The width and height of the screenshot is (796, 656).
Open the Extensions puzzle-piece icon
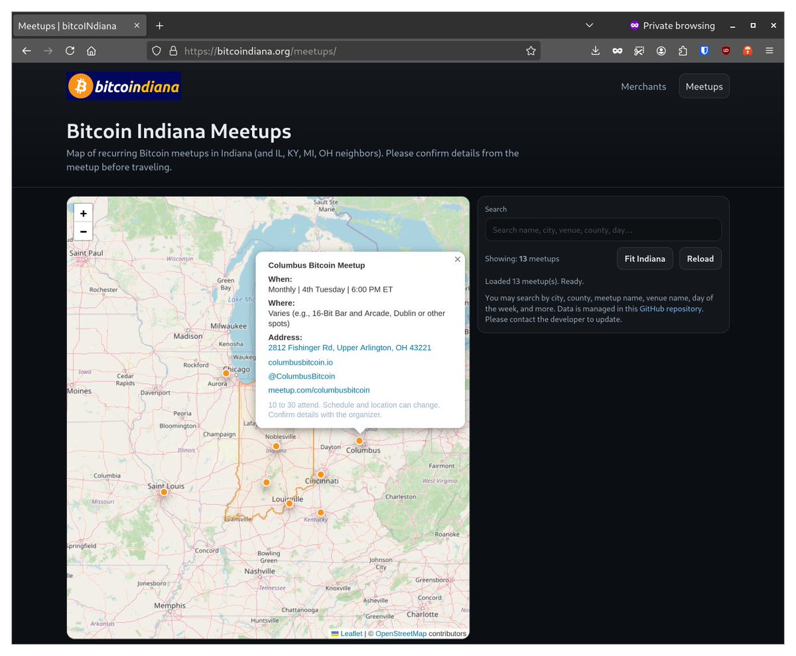pos(683,50)
